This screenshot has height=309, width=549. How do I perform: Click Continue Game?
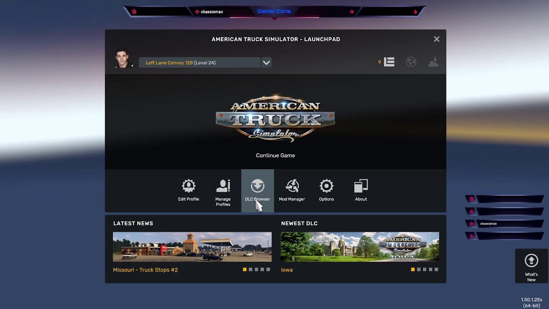[x=275, y=155]
